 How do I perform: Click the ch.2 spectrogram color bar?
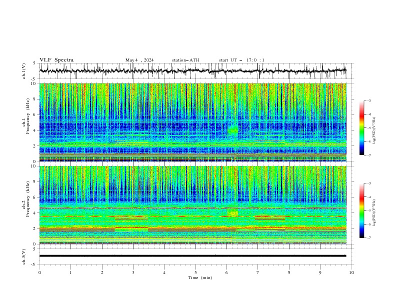click(361, 210)
